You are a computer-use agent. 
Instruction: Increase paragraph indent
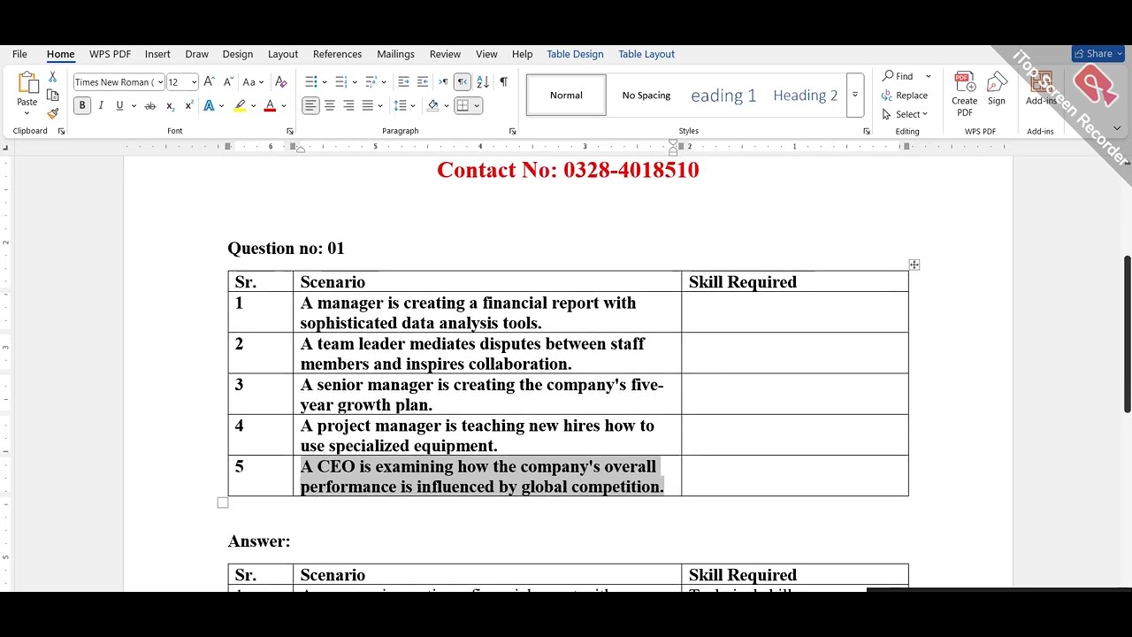[423, 82]
